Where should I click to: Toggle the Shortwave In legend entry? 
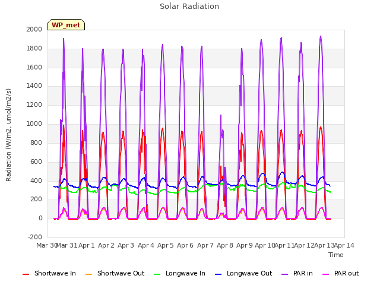[49, 273]
